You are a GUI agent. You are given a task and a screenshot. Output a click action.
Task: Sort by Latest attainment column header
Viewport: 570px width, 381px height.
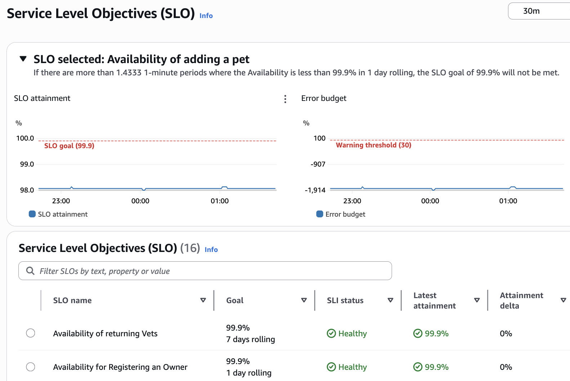434,301
